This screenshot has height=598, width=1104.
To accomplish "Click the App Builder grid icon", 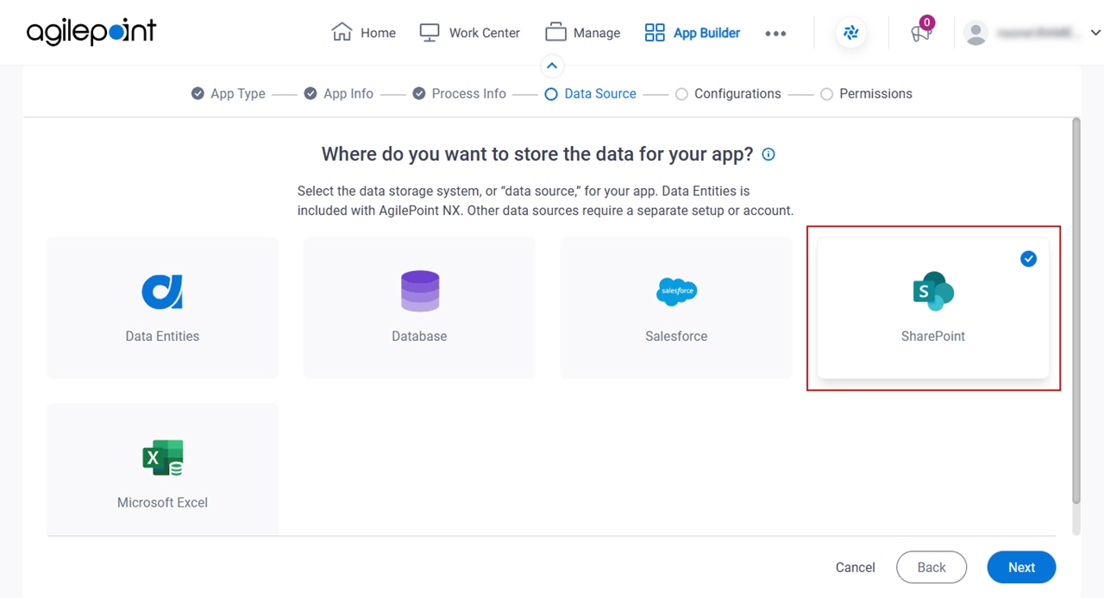I will point(655,33).
